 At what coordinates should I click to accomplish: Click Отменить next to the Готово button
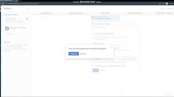(103, 71)
